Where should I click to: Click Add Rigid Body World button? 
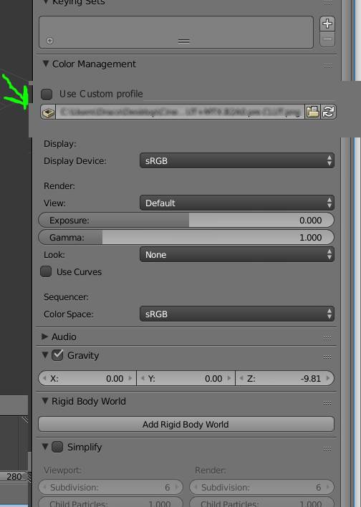pyautogui.click(x=186, y=424)
